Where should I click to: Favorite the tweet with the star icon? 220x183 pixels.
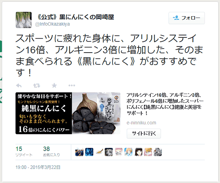[54, 85]
